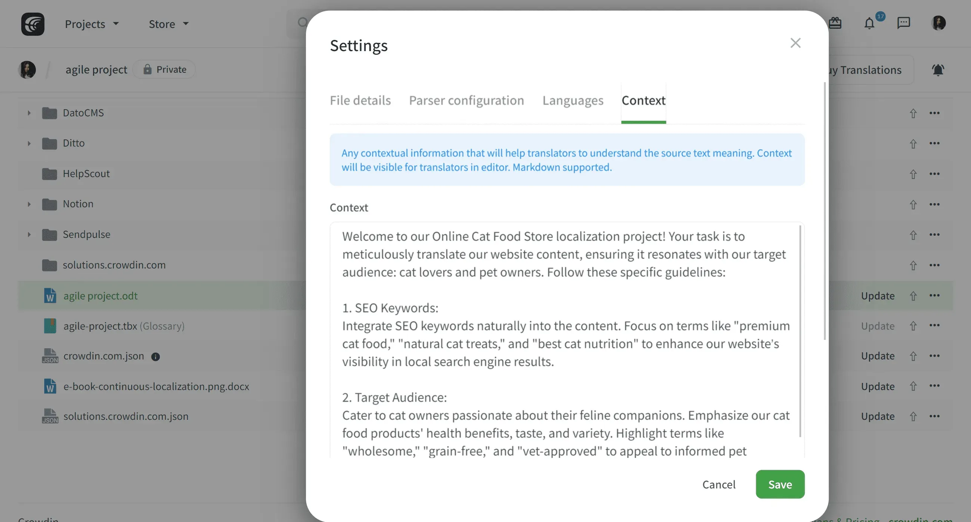Click the Private lock badge beside agile project
The width and height of the screenshot is (971, 522).
click(164, 69)
